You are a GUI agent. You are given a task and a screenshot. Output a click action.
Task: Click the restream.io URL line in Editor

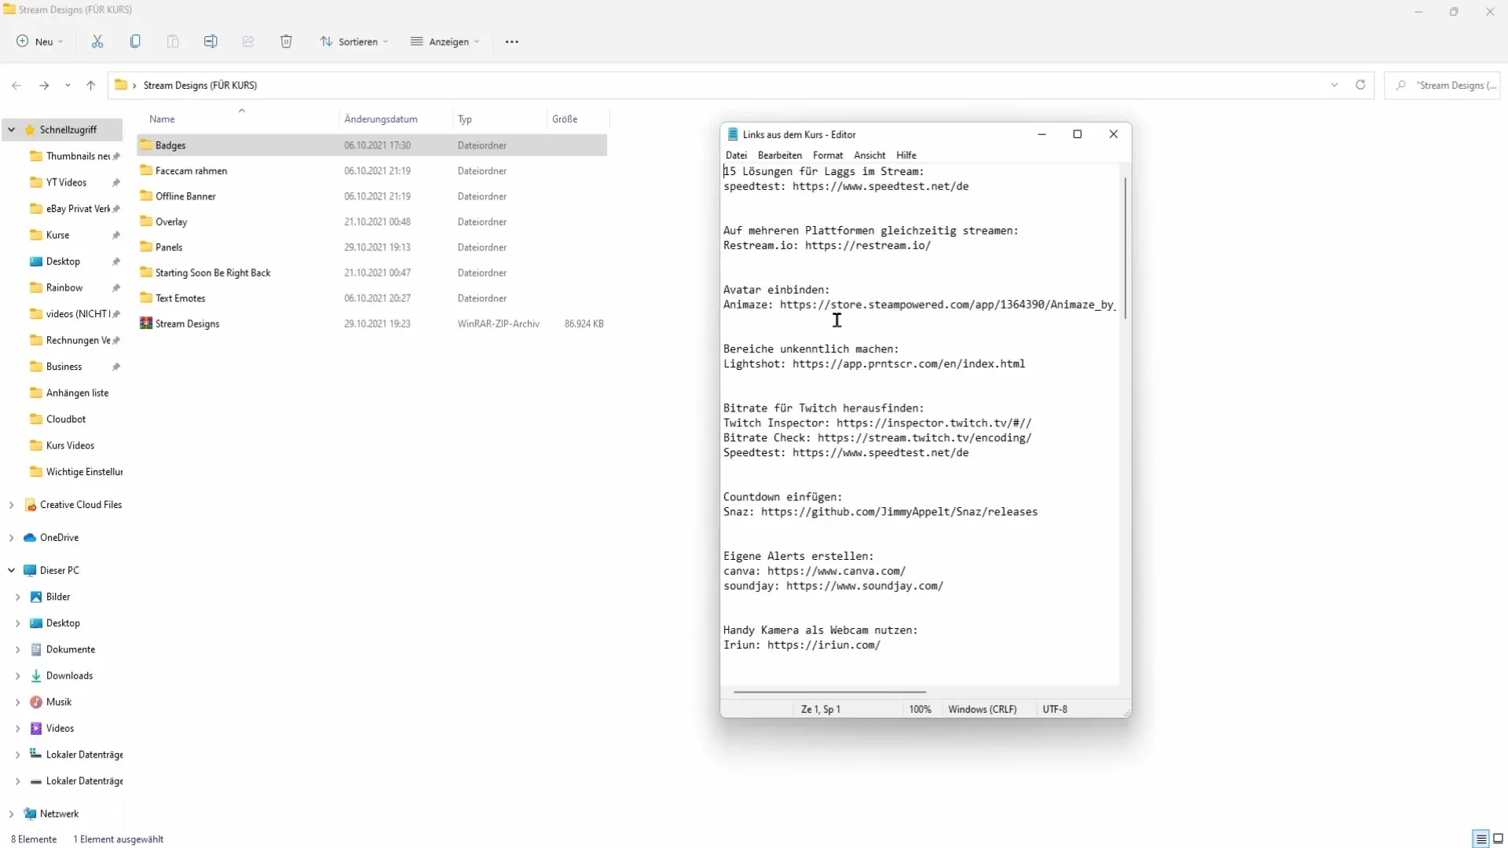pyautogui.click(x=827, y=246)
